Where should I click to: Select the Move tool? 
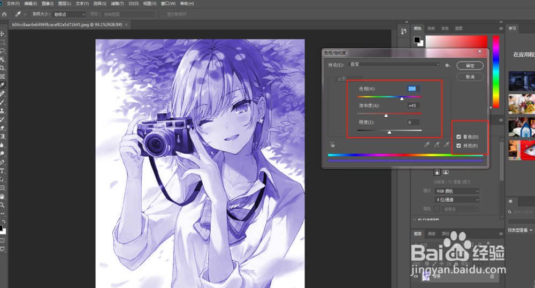(2, 34)
